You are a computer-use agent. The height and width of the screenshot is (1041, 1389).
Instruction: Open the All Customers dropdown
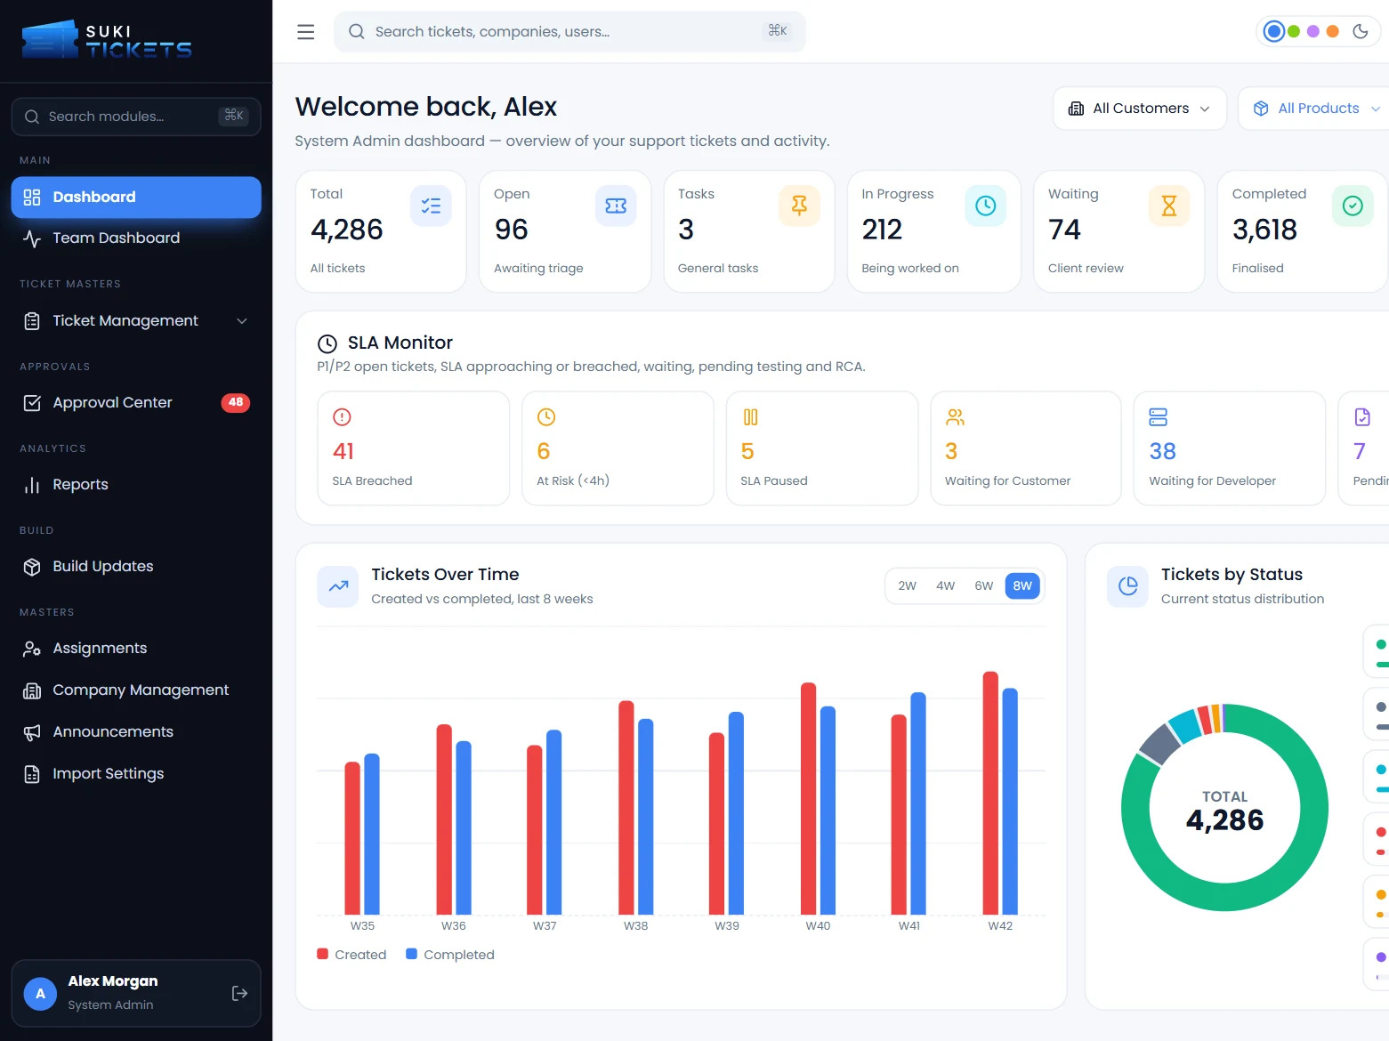1140,109
